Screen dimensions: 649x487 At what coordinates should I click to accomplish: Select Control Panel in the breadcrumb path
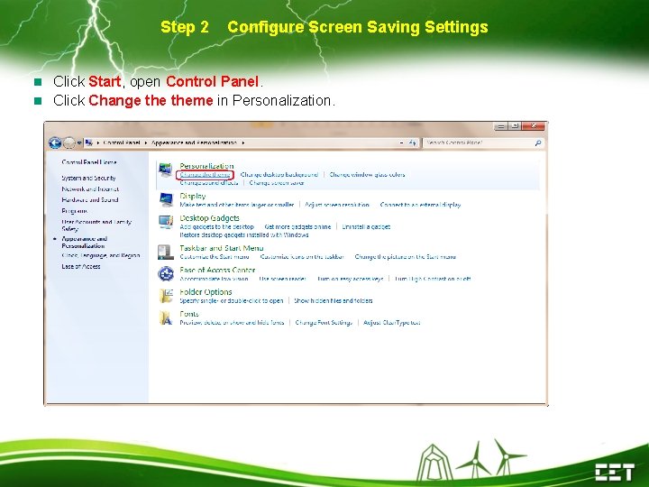coord(122,142)
